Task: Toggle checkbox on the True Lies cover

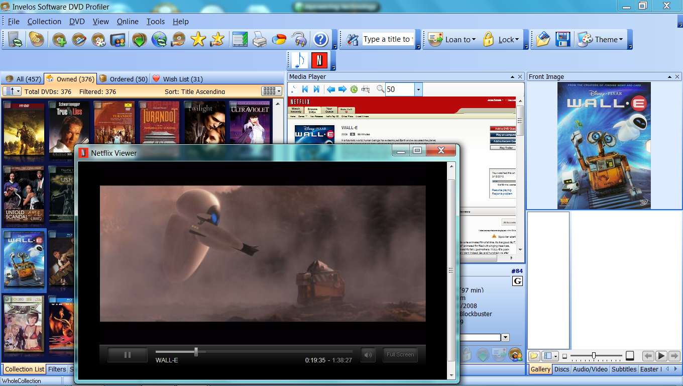Action: [53, 105]
